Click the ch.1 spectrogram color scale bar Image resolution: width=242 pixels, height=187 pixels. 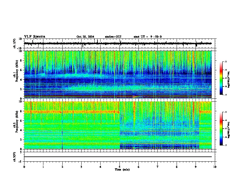(221, 78)
